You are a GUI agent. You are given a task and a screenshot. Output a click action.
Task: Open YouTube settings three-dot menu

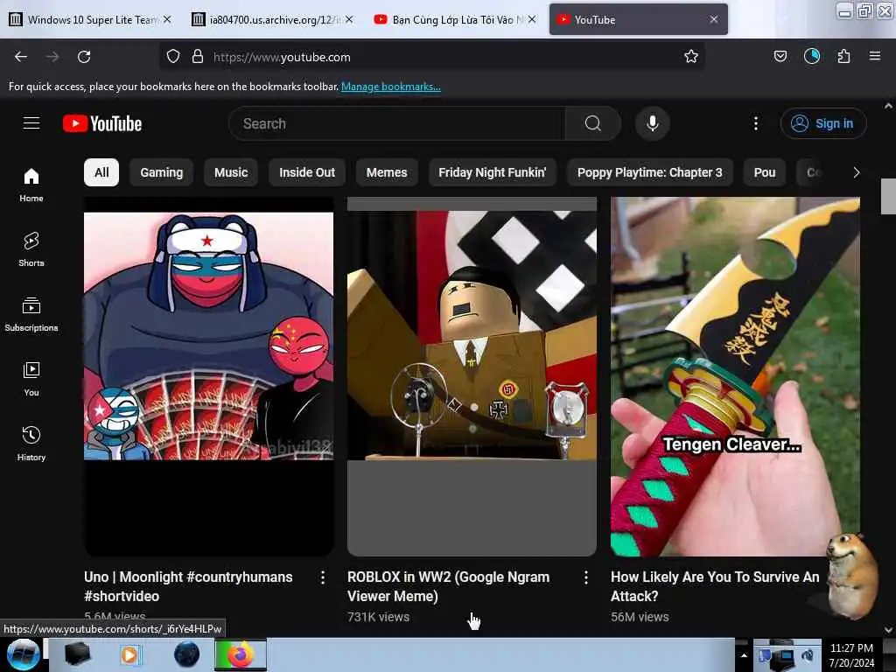(755, 123)
